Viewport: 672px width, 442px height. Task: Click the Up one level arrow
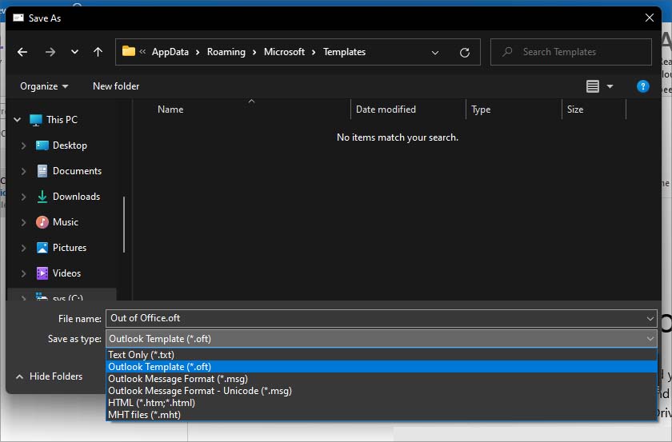(x=98, y=52)
